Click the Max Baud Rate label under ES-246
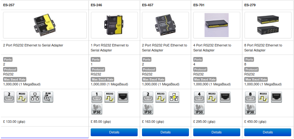The image size is (294, 139). 102,79
